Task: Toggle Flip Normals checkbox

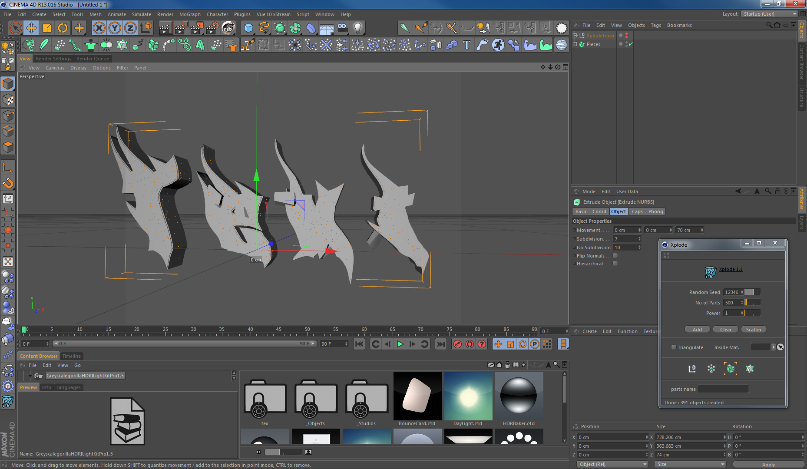Action: click(615, 256)
